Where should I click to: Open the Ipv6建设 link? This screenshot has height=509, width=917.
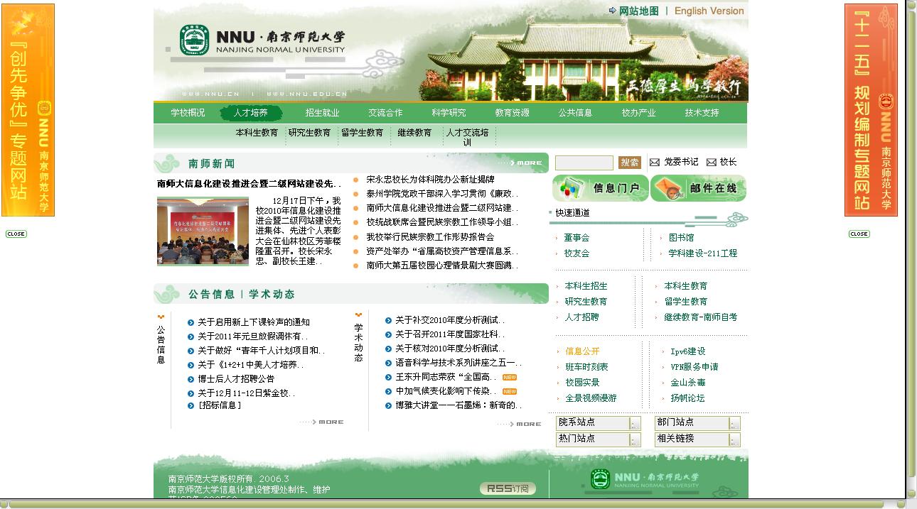click(688, 351)
